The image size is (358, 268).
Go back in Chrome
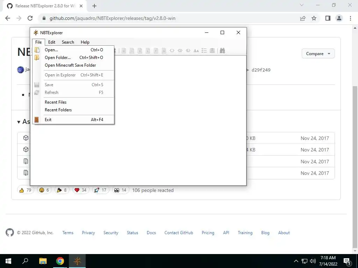[x=8, y=18]
